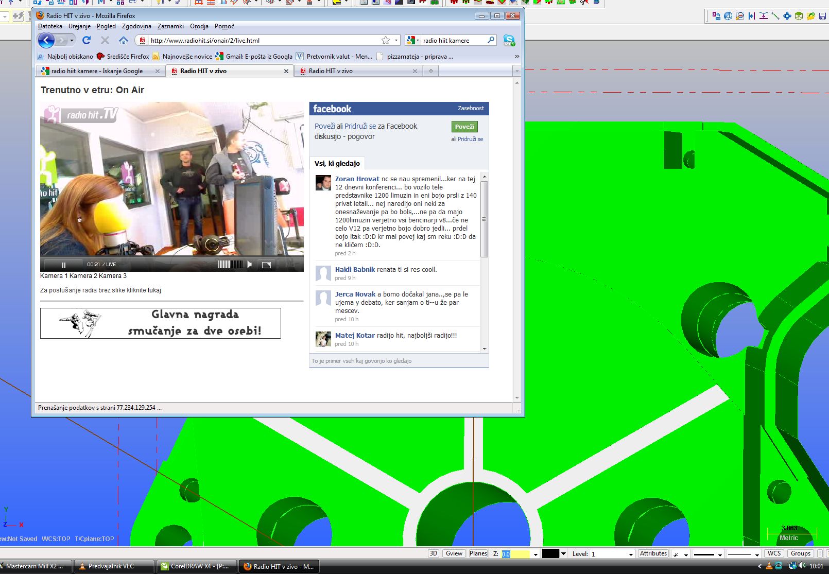
Task: Close the active 'Radio HIT v zivo' tab
Action: point(286,72)
